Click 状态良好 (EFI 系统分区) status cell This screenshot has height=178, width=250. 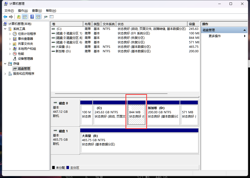[x=134, y=33]
